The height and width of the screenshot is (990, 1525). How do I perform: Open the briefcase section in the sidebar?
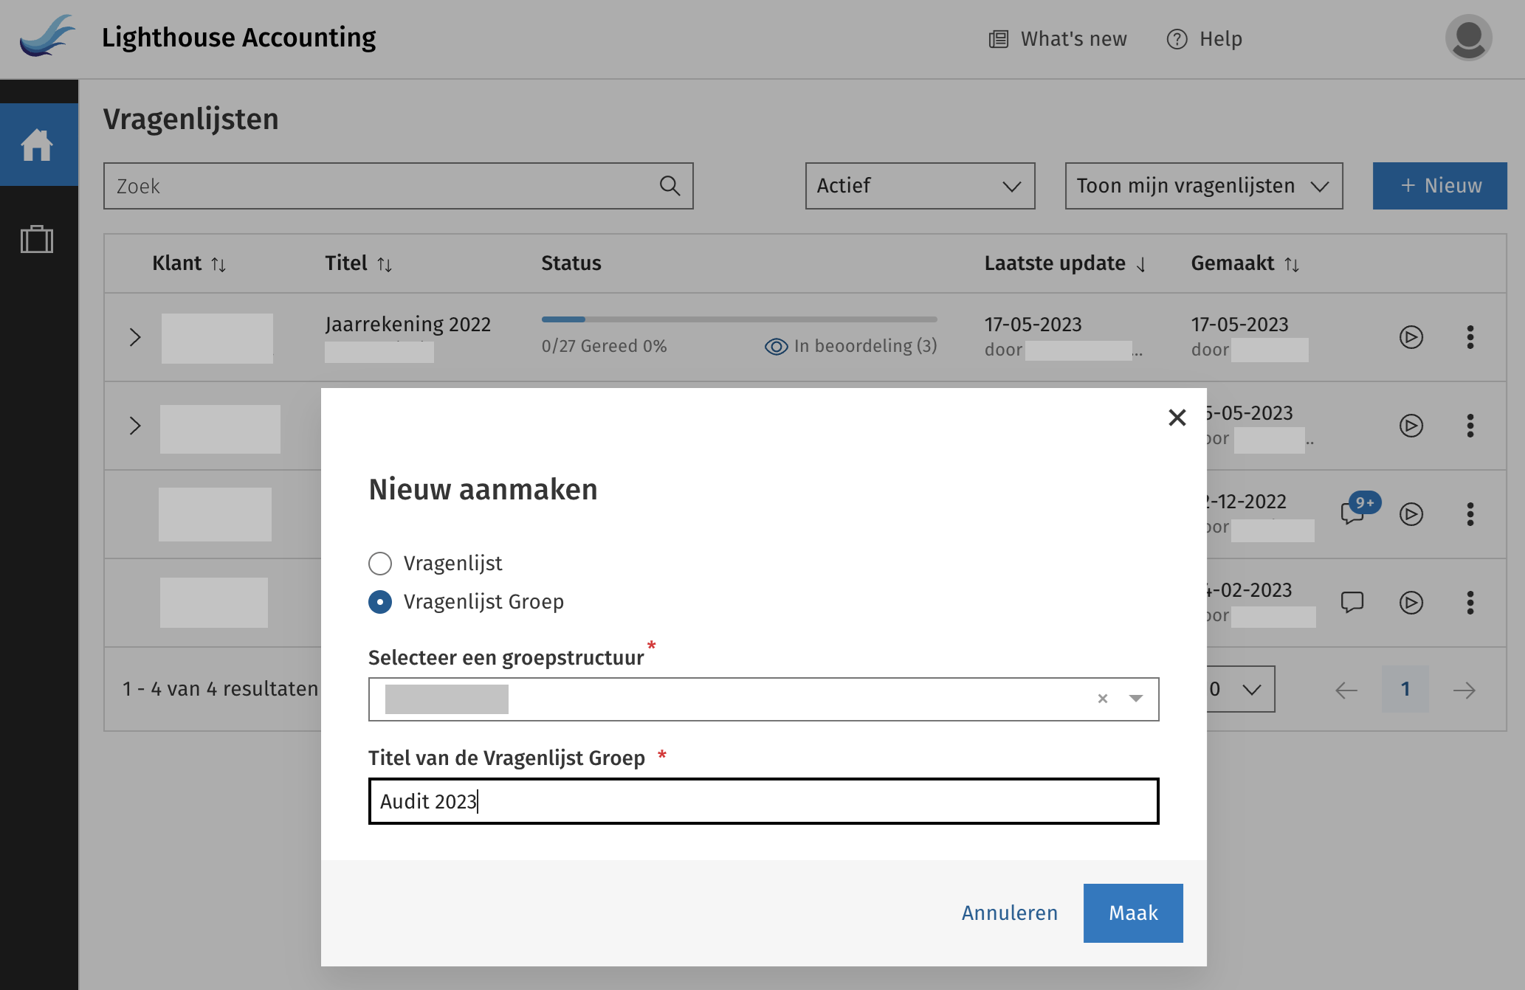[x=37, y=239]
